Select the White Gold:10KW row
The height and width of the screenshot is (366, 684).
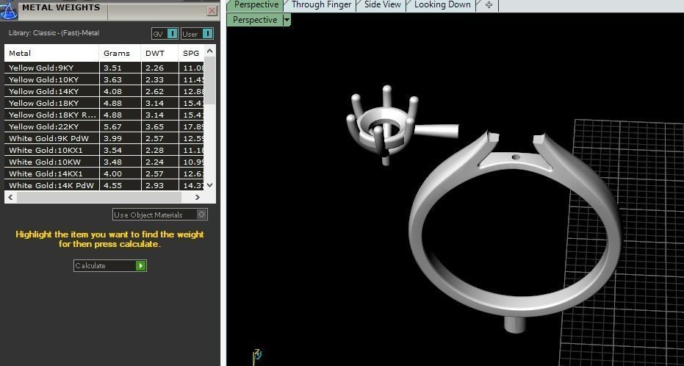pos(104,162)
